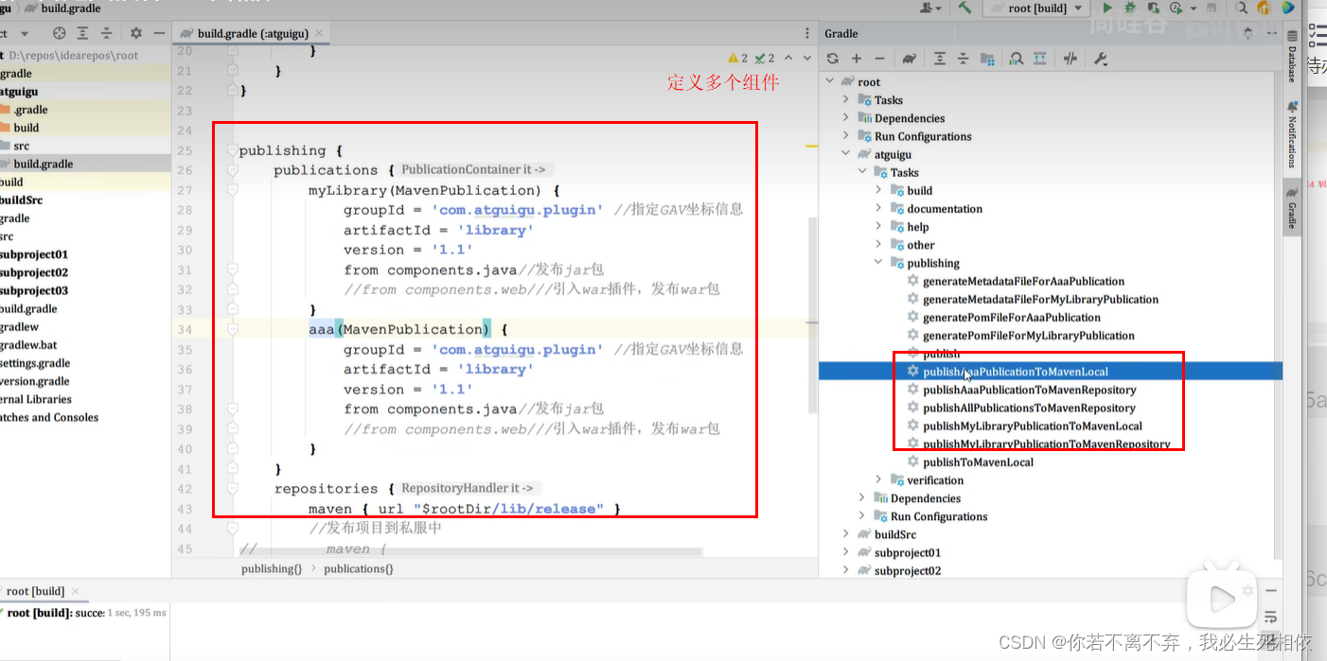Open the Notifications tool window tab
The image size is (1327, 661).
[x=1292, y=136]
